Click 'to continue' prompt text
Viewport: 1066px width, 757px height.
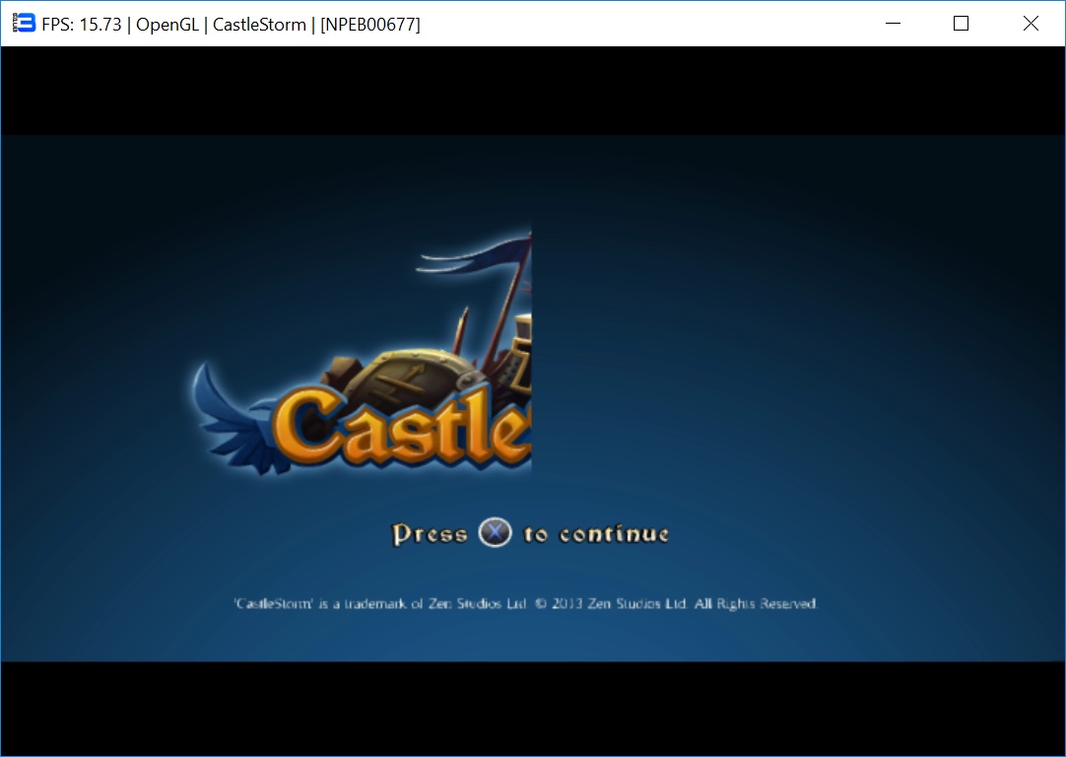pos(596,534)
